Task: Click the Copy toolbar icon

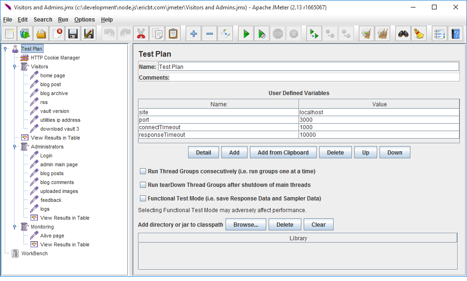Action: [157, 34]
